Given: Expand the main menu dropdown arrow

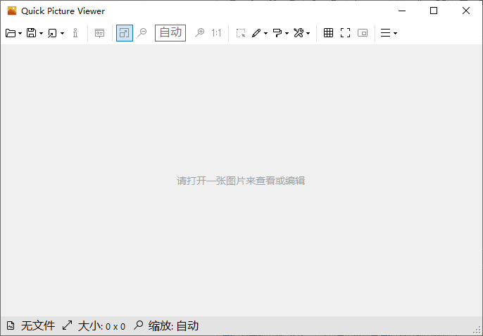Looking at the screenshot, I should [x=395, y=33].
